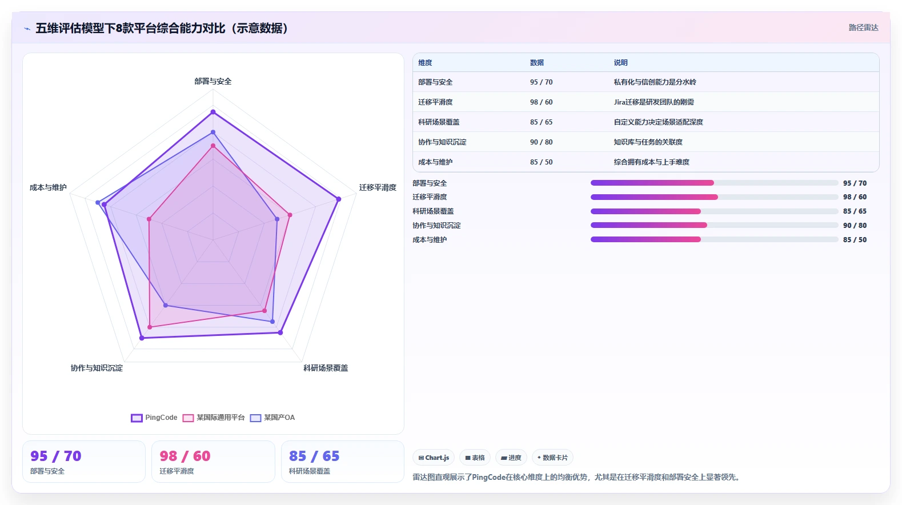Click the Chart.js tag chip
Viewport: 902px width, 505px height.
[434, 458]
